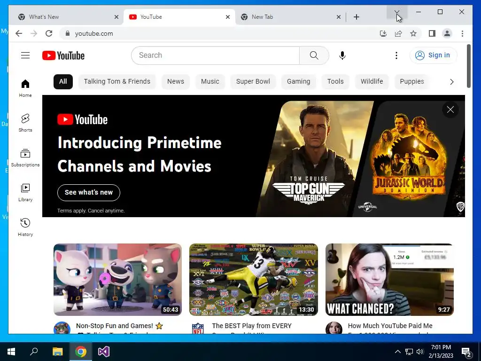Select the Gaming chip

pyautogui.click(x=298, y=82)
